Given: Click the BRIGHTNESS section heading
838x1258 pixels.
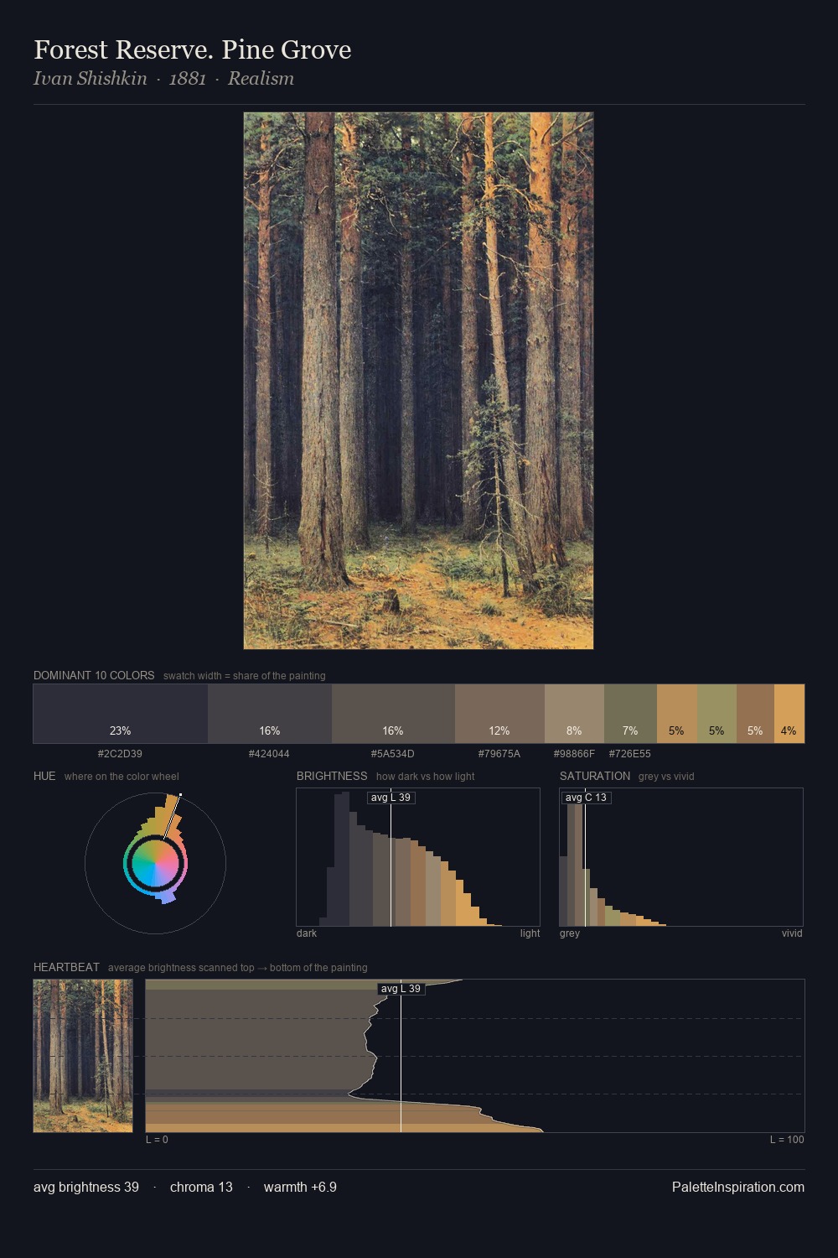Looking at the screenshot, I should [x=332, y=776].
